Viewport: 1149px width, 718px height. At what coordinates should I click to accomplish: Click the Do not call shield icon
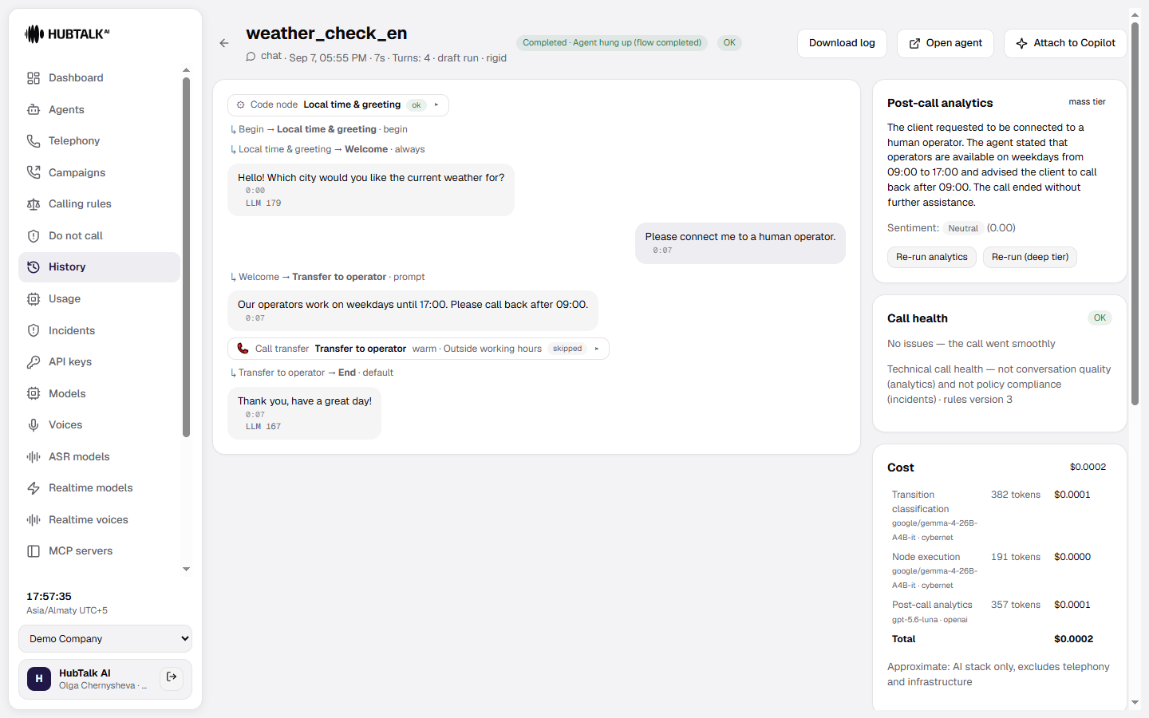click(x=34, y=236)
